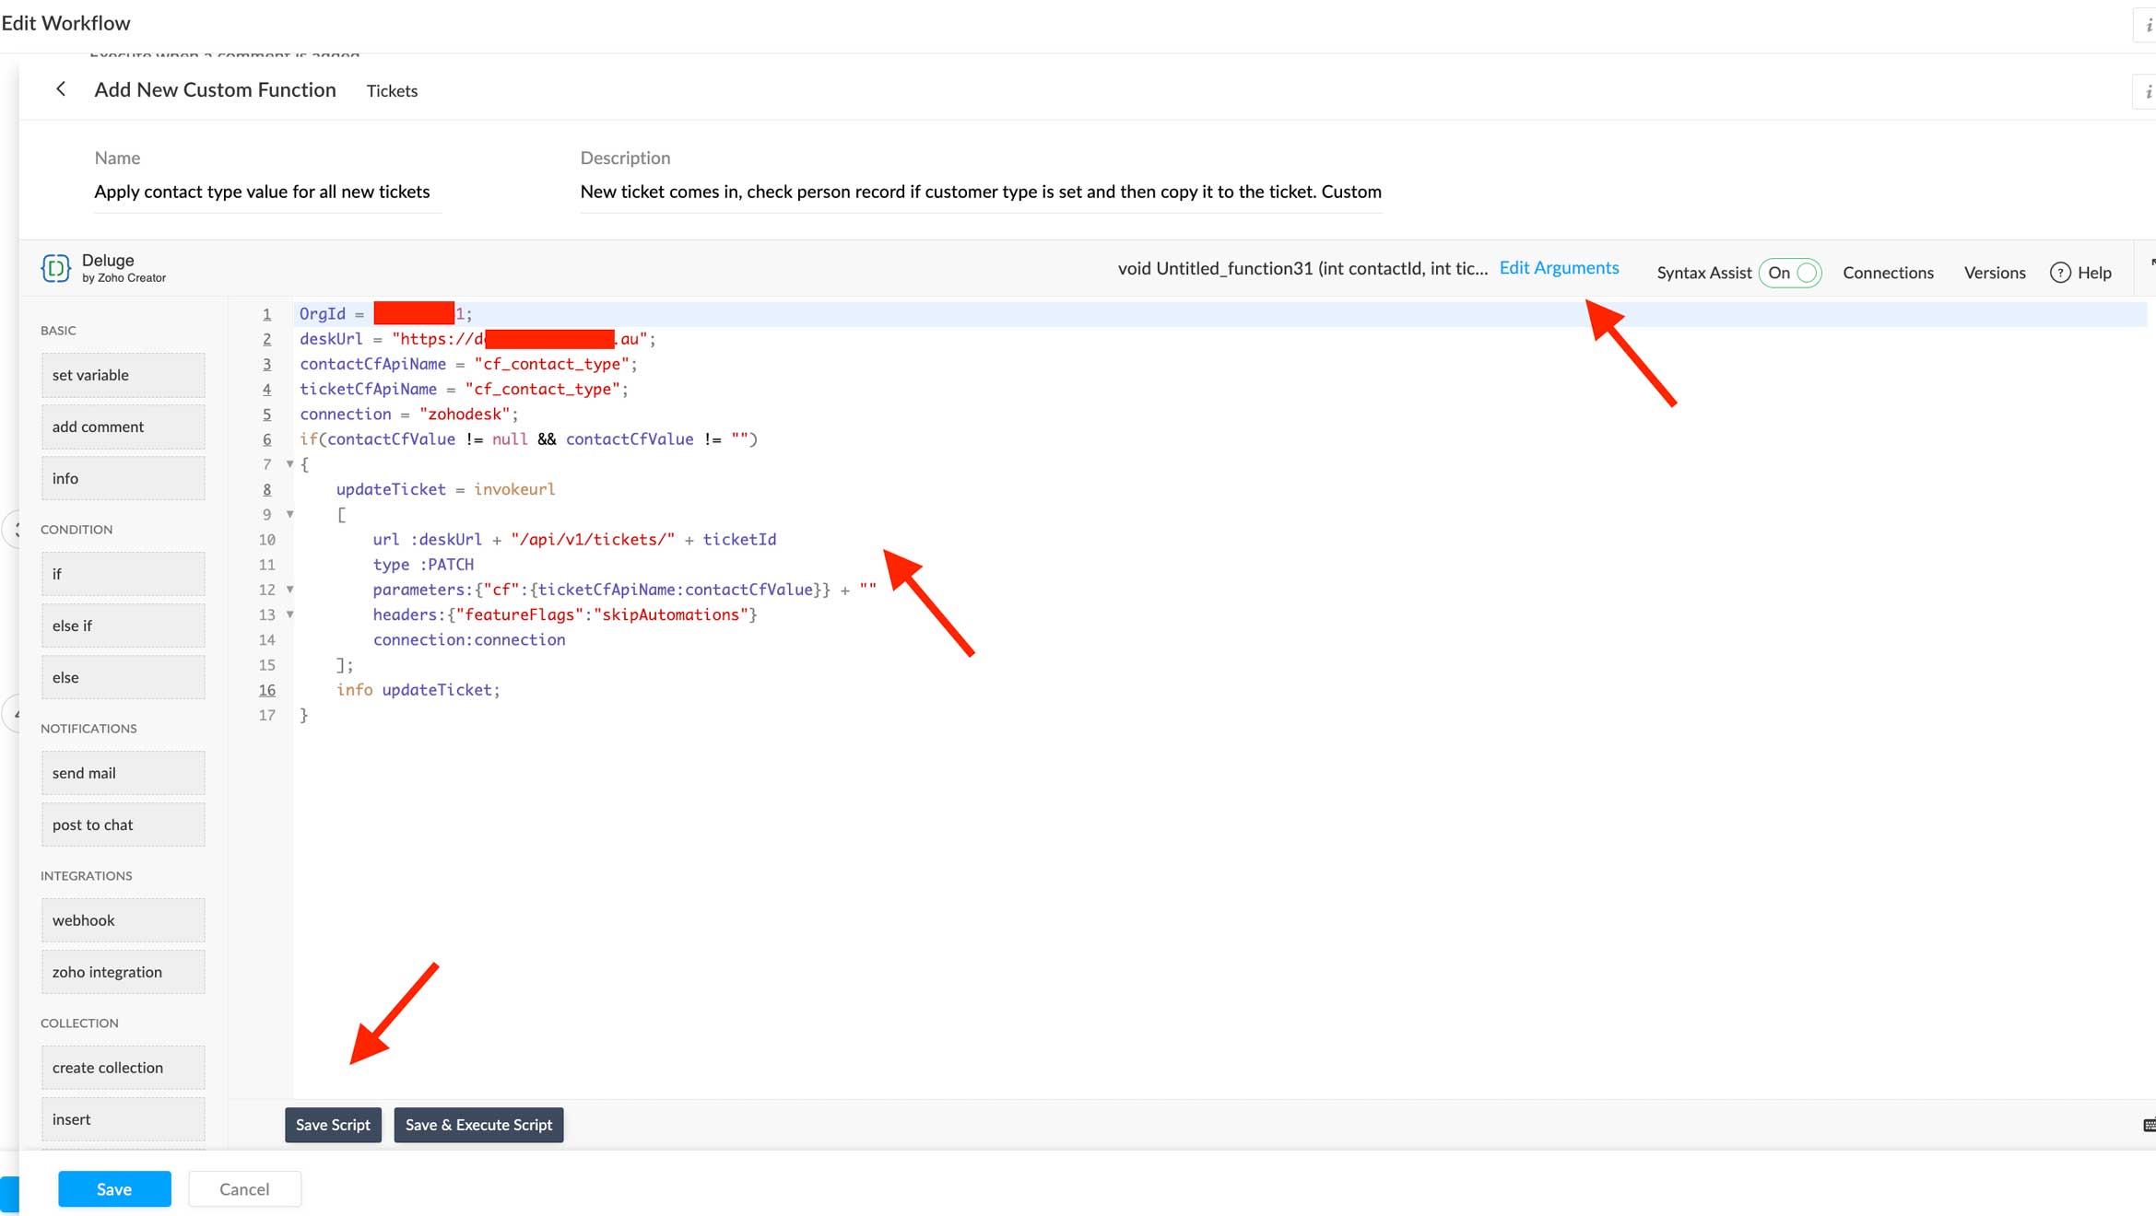
Task: Fold the parameters fold arrow at line 12
Action: click(289, 590)
